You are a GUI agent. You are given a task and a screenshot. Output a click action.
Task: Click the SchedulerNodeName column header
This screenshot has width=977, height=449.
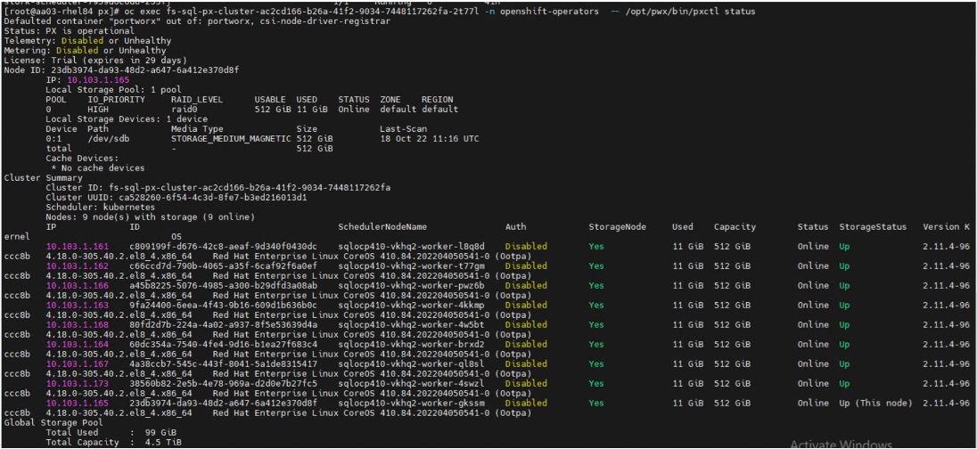(382, 226)
